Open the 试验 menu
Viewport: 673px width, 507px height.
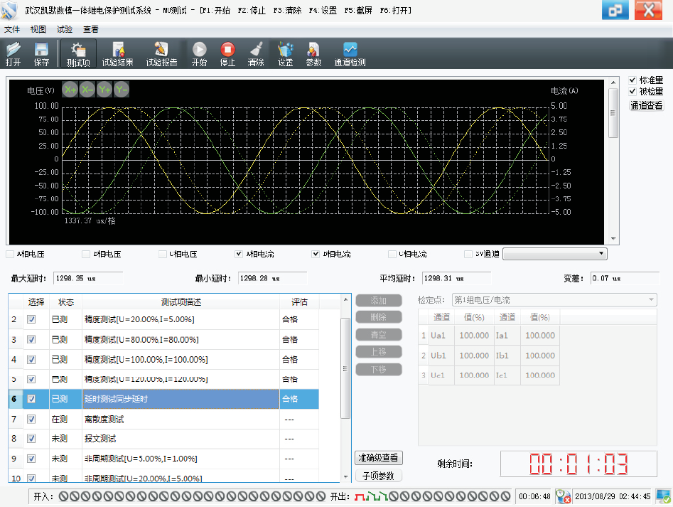[x=64, y=30]
